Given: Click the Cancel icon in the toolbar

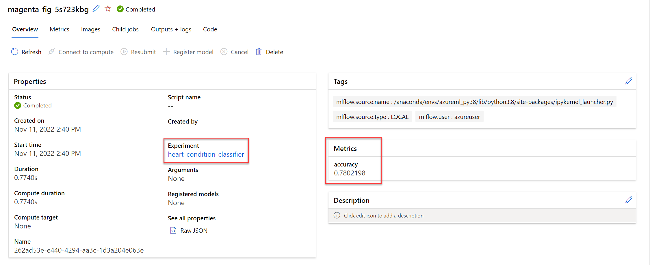Looking at the screenshot, I should [x=224, y=52].
